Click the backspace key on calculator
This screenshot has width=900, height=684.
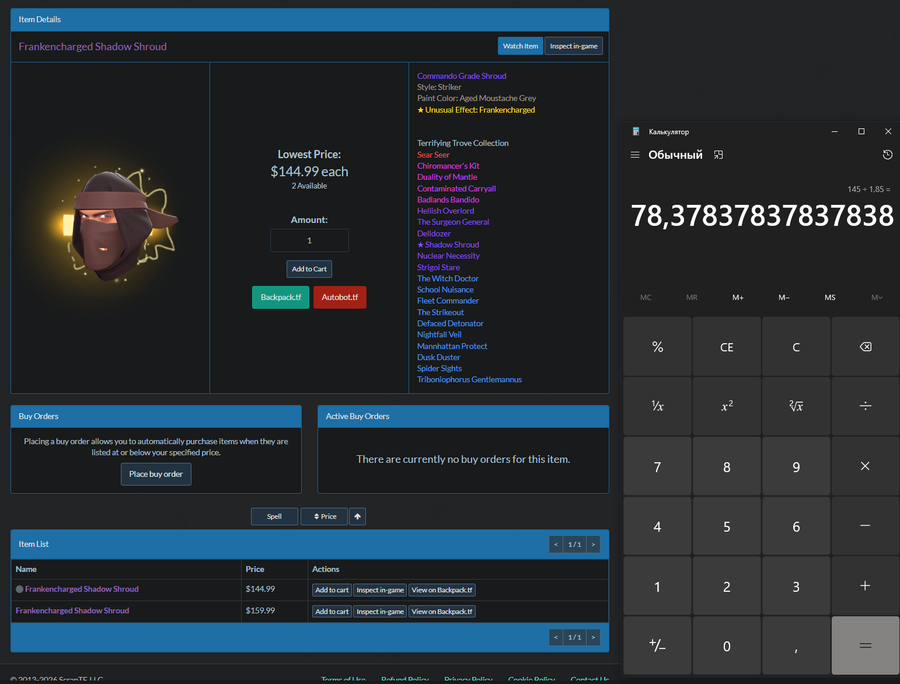(866, 347)
